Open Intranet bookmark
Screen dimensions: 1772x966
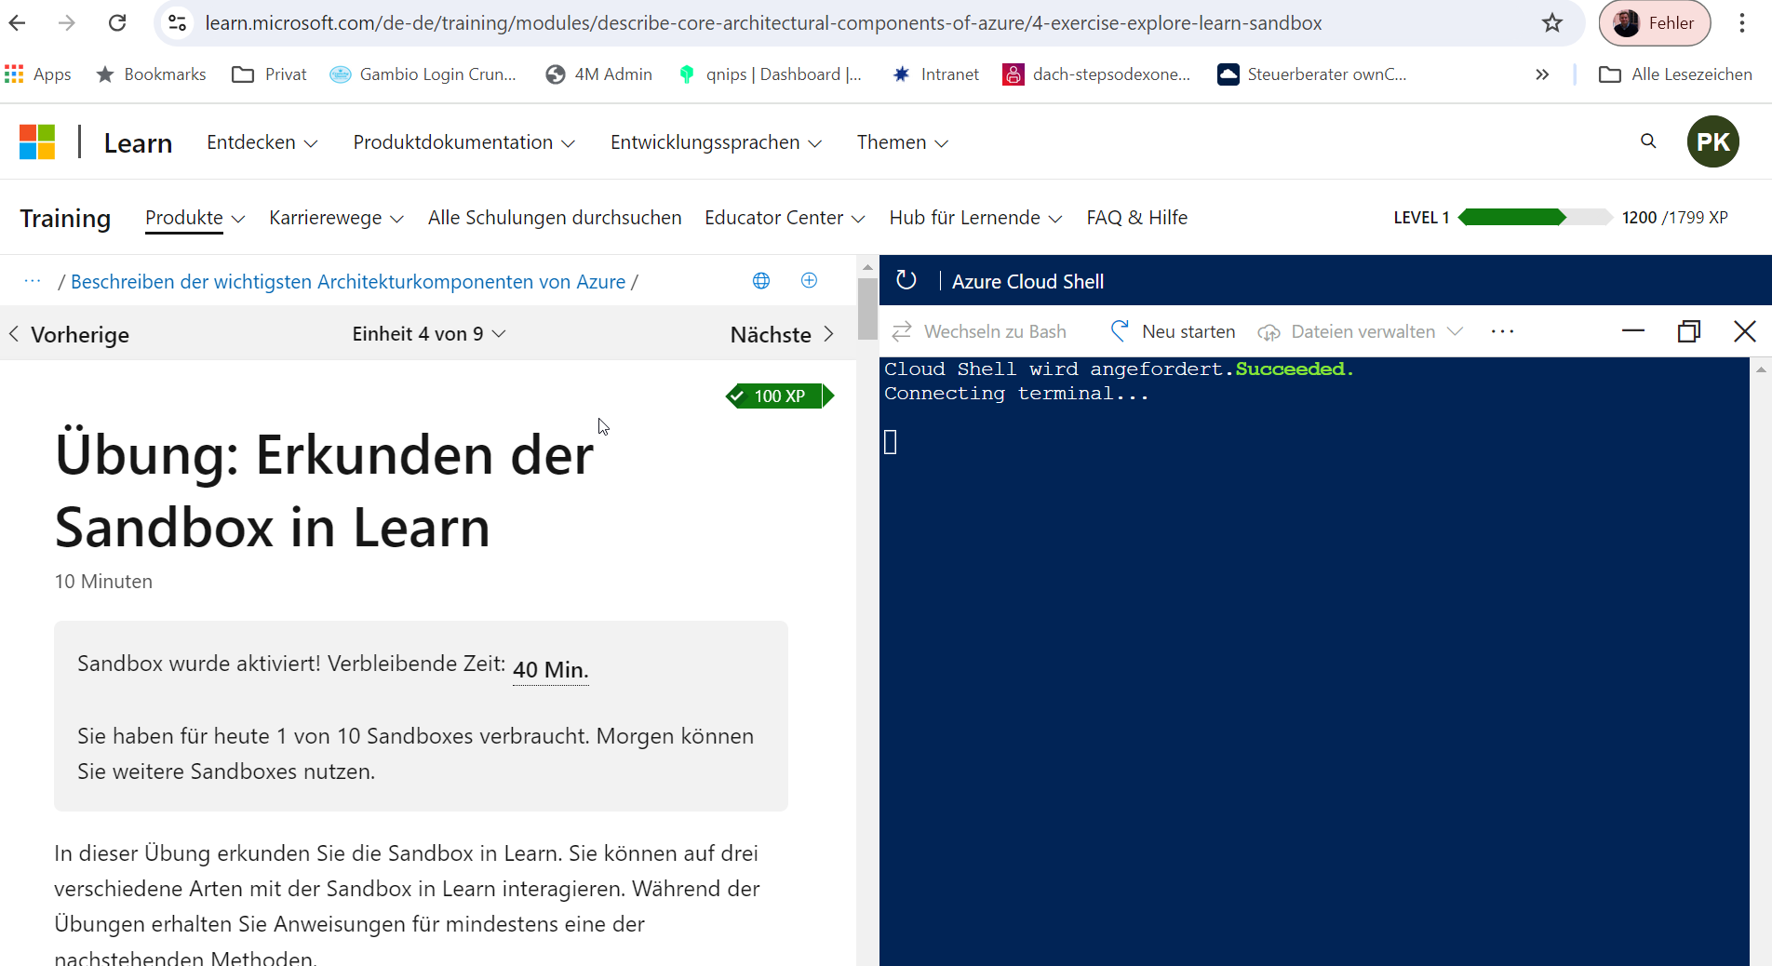(935, 74)
